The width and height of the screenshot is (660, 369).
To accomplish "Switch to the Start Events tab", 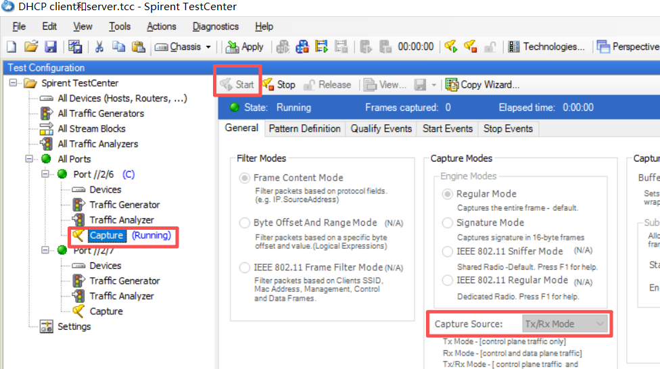I will (448, 129).
